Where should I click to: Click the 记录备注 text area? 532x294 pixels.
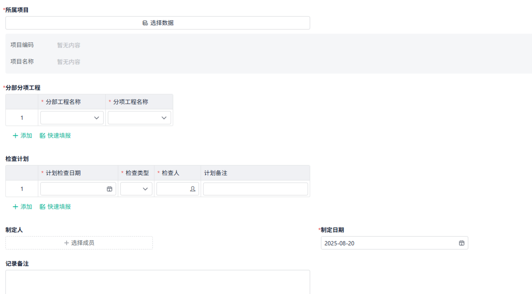click(x=157, y=282)
